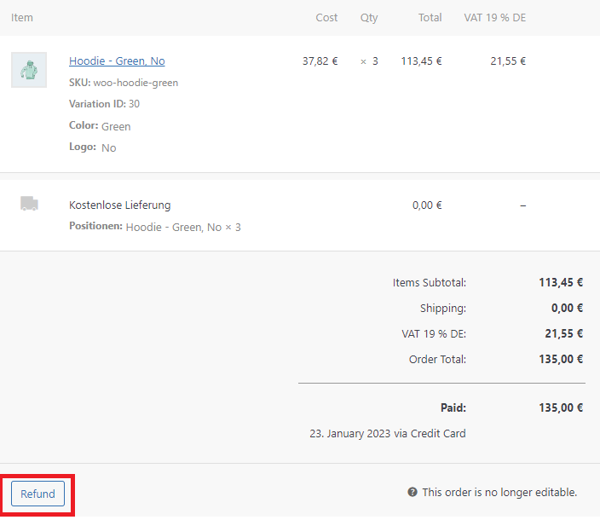Click the Cost column header

tap(326, 18)
